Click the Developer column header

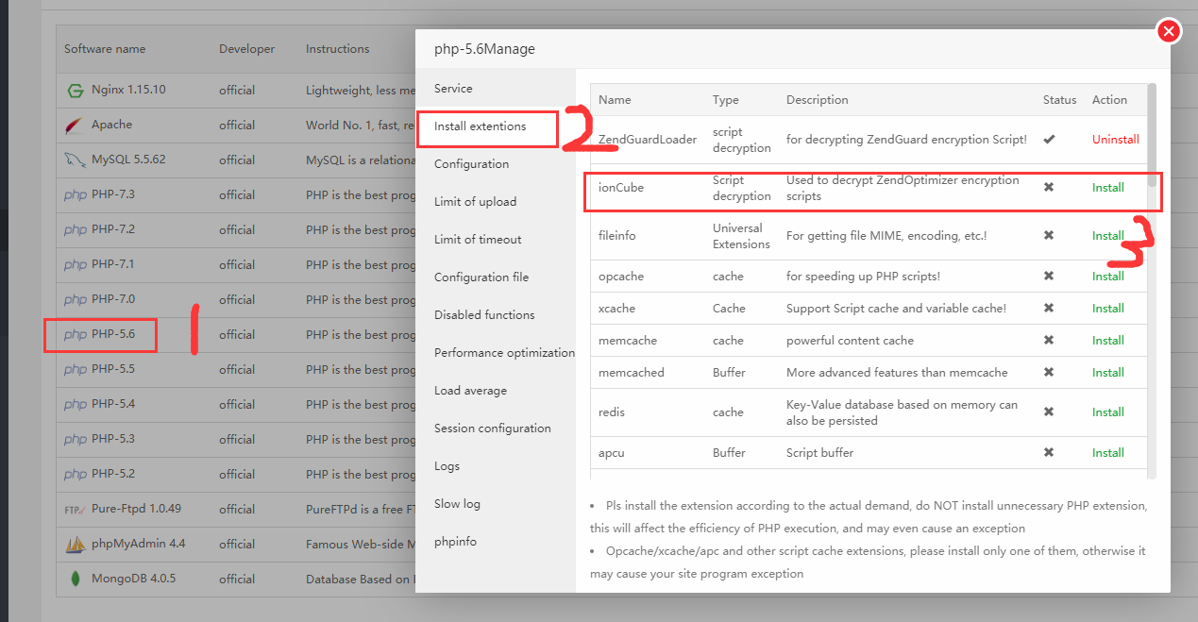(x=246, y=49)
